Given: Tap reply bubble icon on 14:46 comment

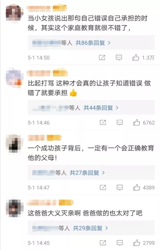Looking at the screenshot, I should (x=120, y=123).
